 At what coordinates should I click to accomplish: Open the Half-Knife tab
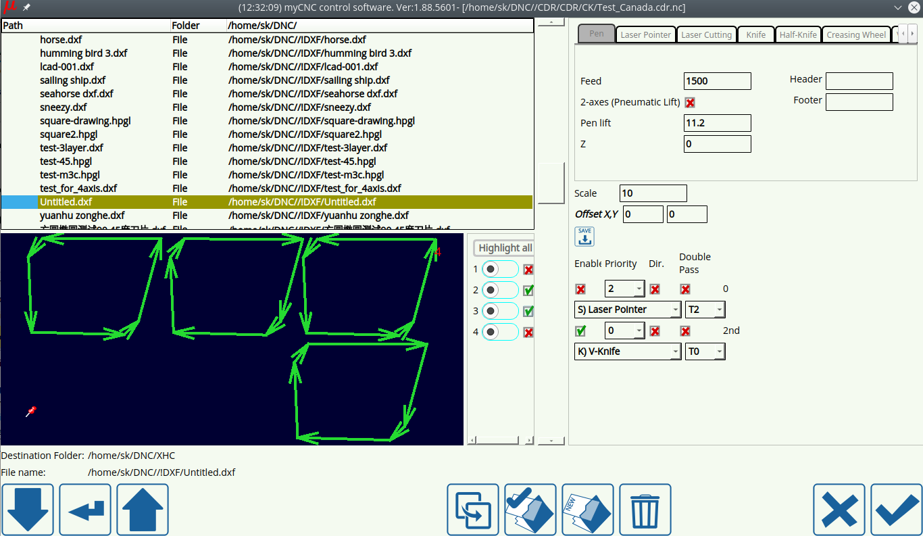pos(798,34)
